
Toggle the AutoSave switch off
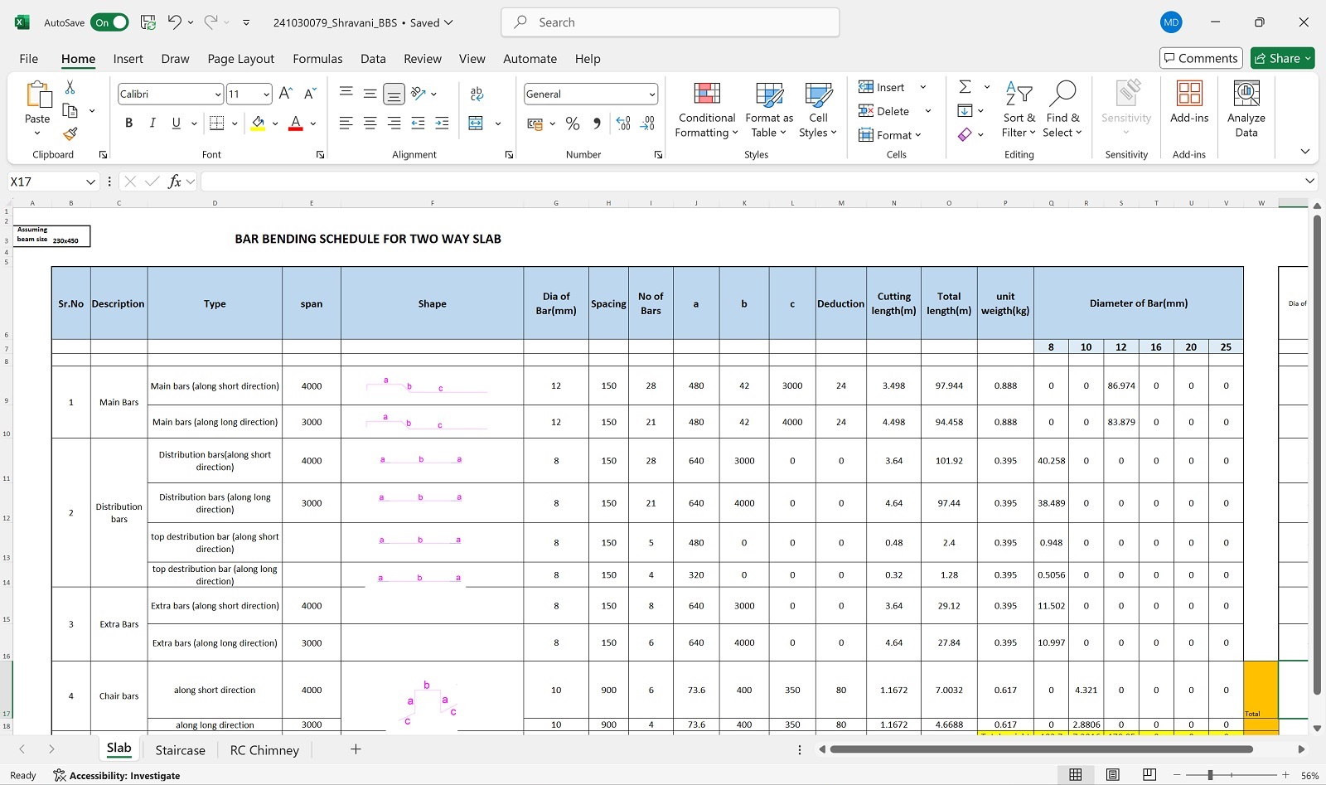pos(109,22)
